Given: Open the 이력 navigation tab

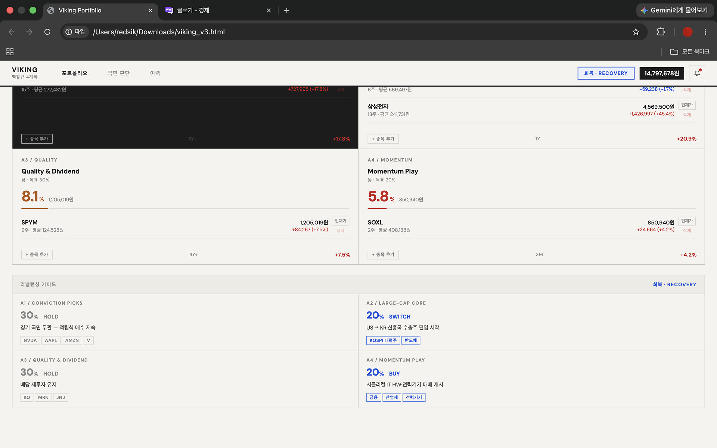Looking at the screenshot, I should point(155,73).
